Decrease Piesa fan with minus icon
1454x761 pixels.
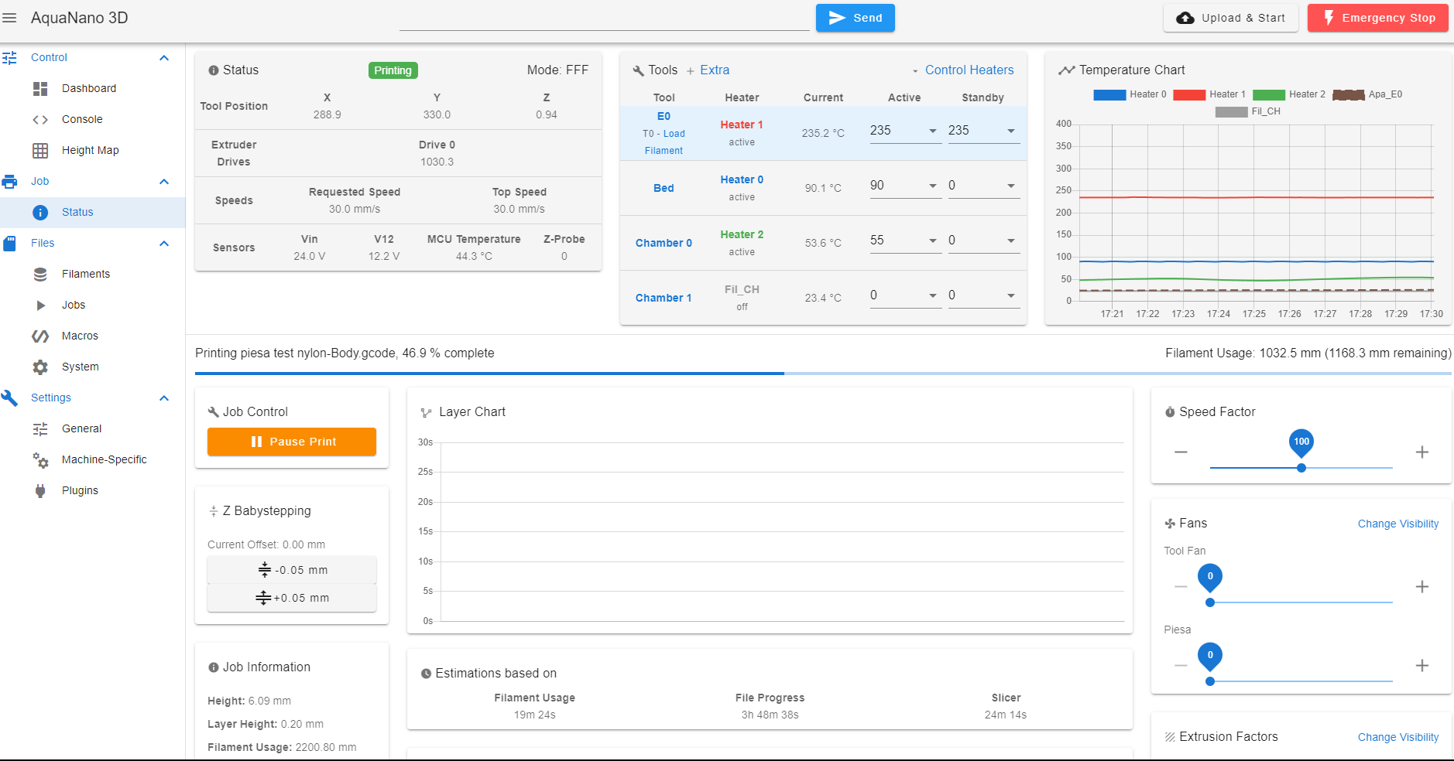[x=1181, y=665]
